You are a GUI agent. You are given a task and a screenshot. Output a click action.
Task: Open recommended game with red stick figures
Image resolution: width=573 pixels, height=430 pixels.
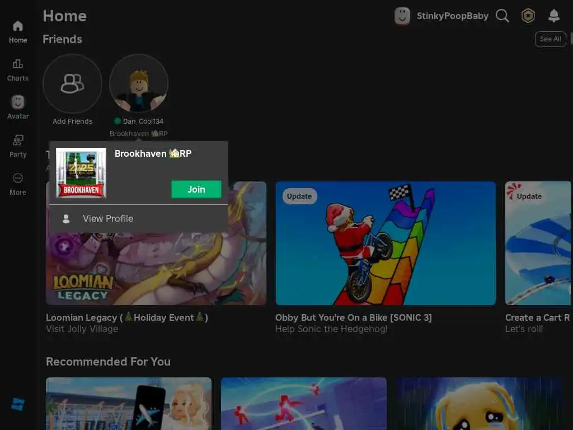click(x=304, y=404)
